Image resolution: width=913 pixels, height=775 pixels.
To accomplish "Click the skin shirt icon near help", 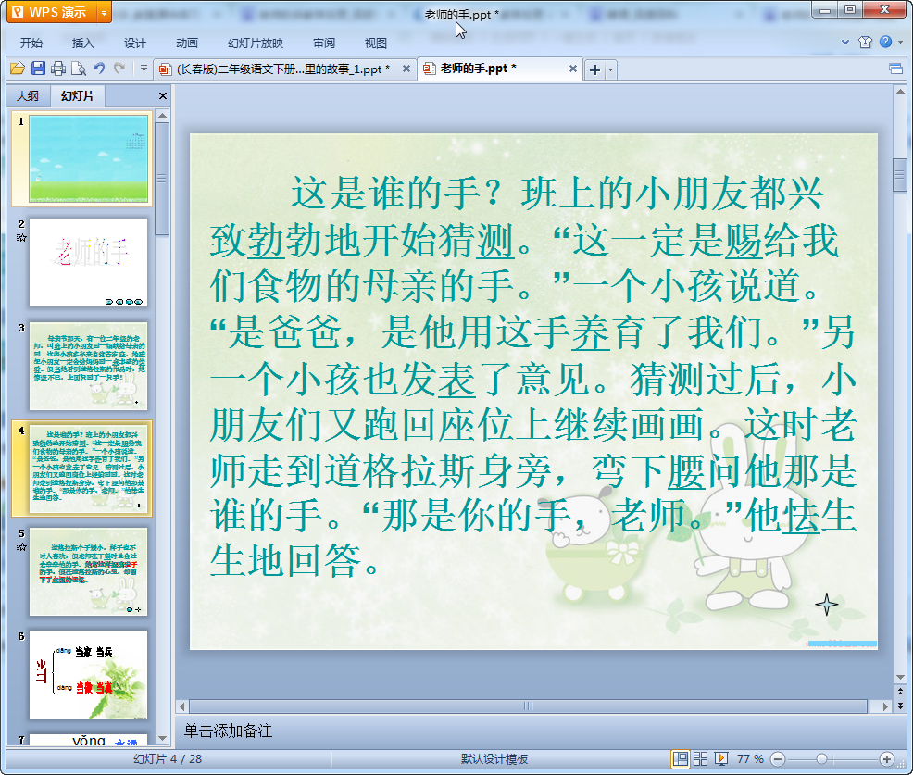I will pos(865,42).
